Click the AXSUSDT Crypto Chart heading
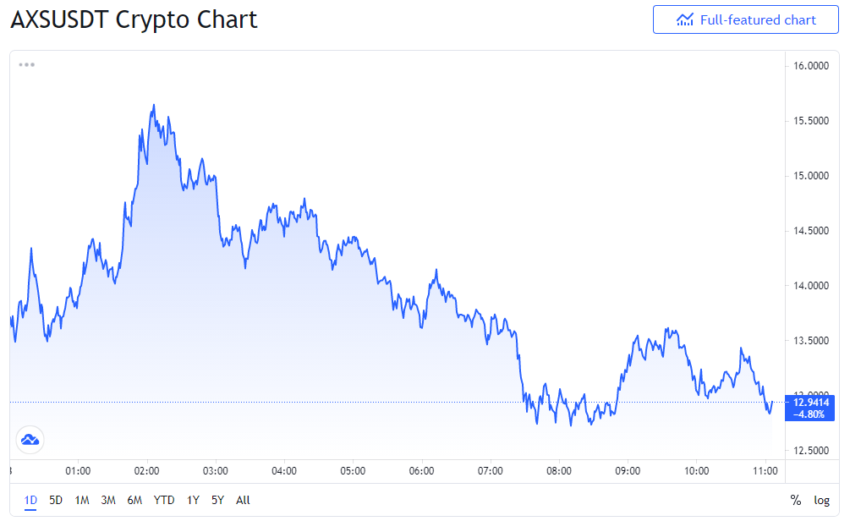This screenshot has width=850, height=532. click(x=134, y=19)
